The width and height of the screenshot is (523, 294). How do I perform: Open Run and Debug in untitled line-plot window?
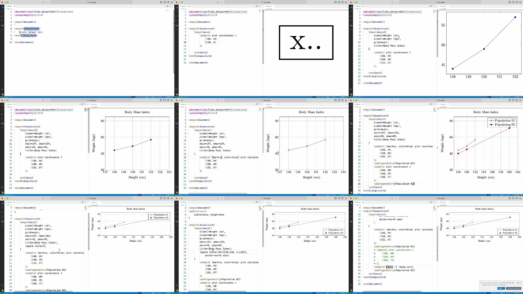tap(351, 20)
